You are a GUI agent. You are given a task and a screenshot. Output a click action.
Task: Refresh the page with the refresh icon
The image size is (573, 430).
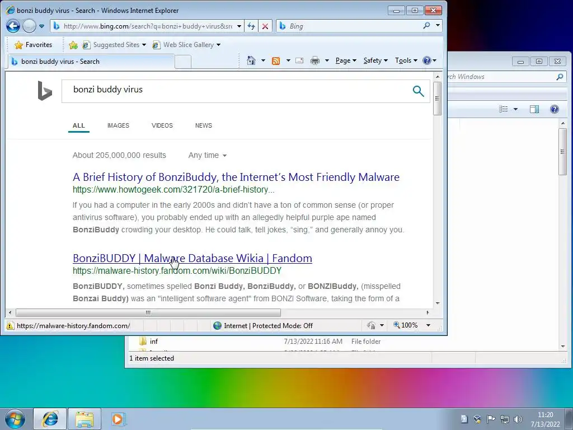[x=251, y=26]
